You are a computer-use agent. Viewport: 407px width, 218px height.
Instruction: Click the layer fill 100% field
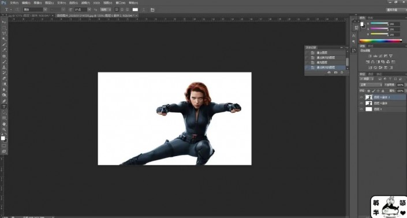click(x=400, y=91)
